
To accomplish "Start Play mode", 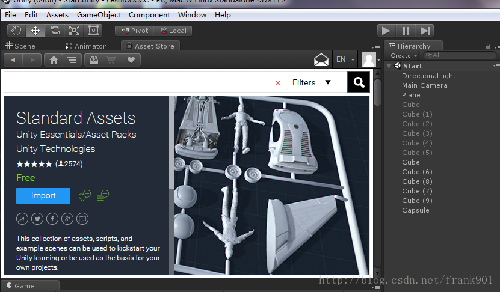I will (386, 31).
